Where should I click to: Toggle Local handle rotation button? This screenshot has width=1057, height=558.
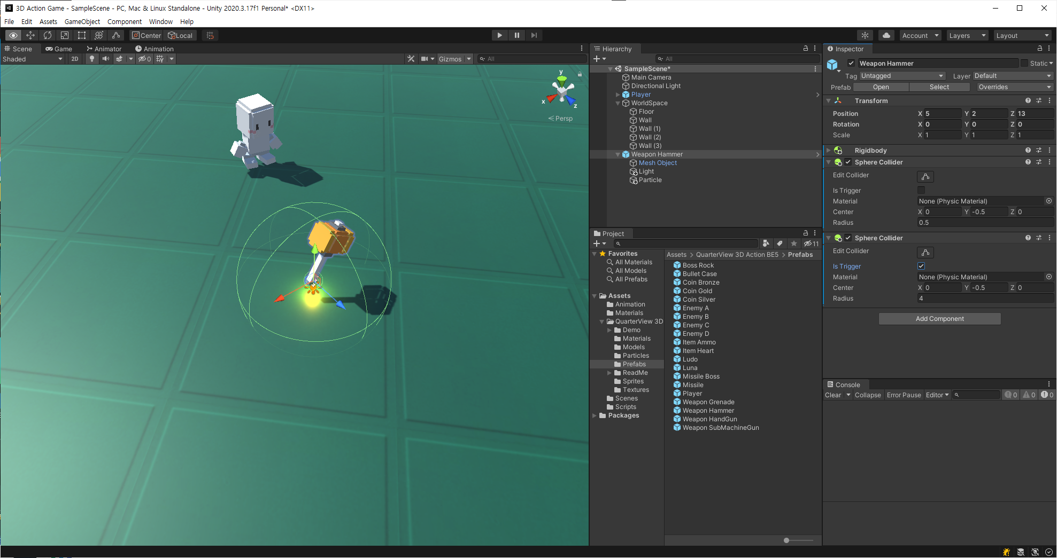point(180,35)
